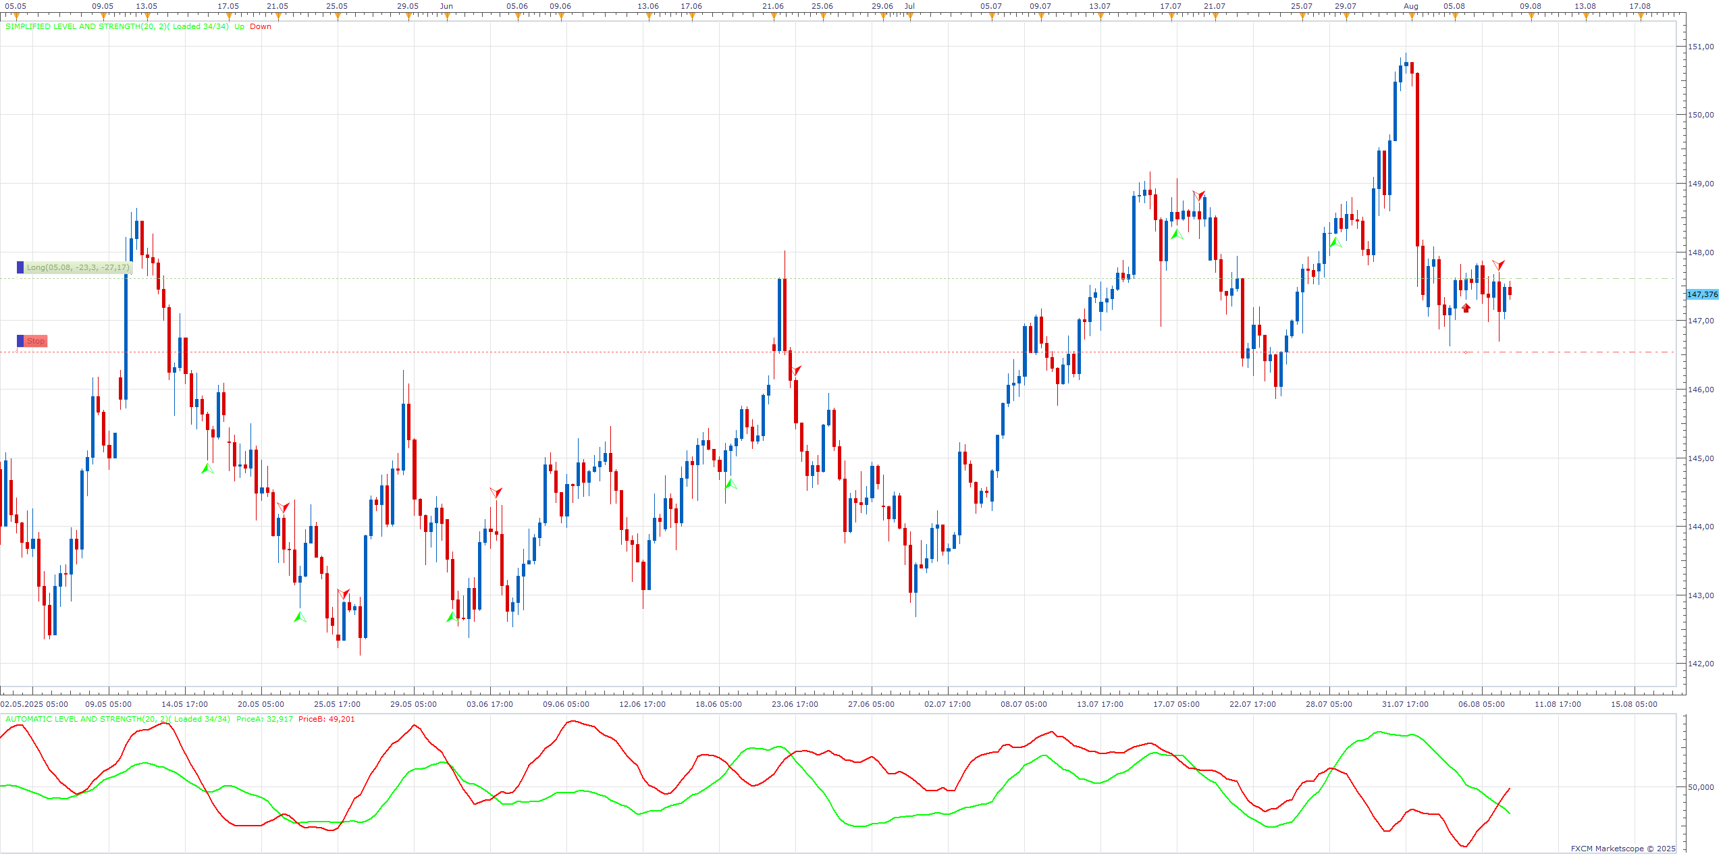Screen dimensions: 1725x854
Task: Select the green up arrow near 17.07 05:00
Action: pyautogui.click(x=1177, y=234)
